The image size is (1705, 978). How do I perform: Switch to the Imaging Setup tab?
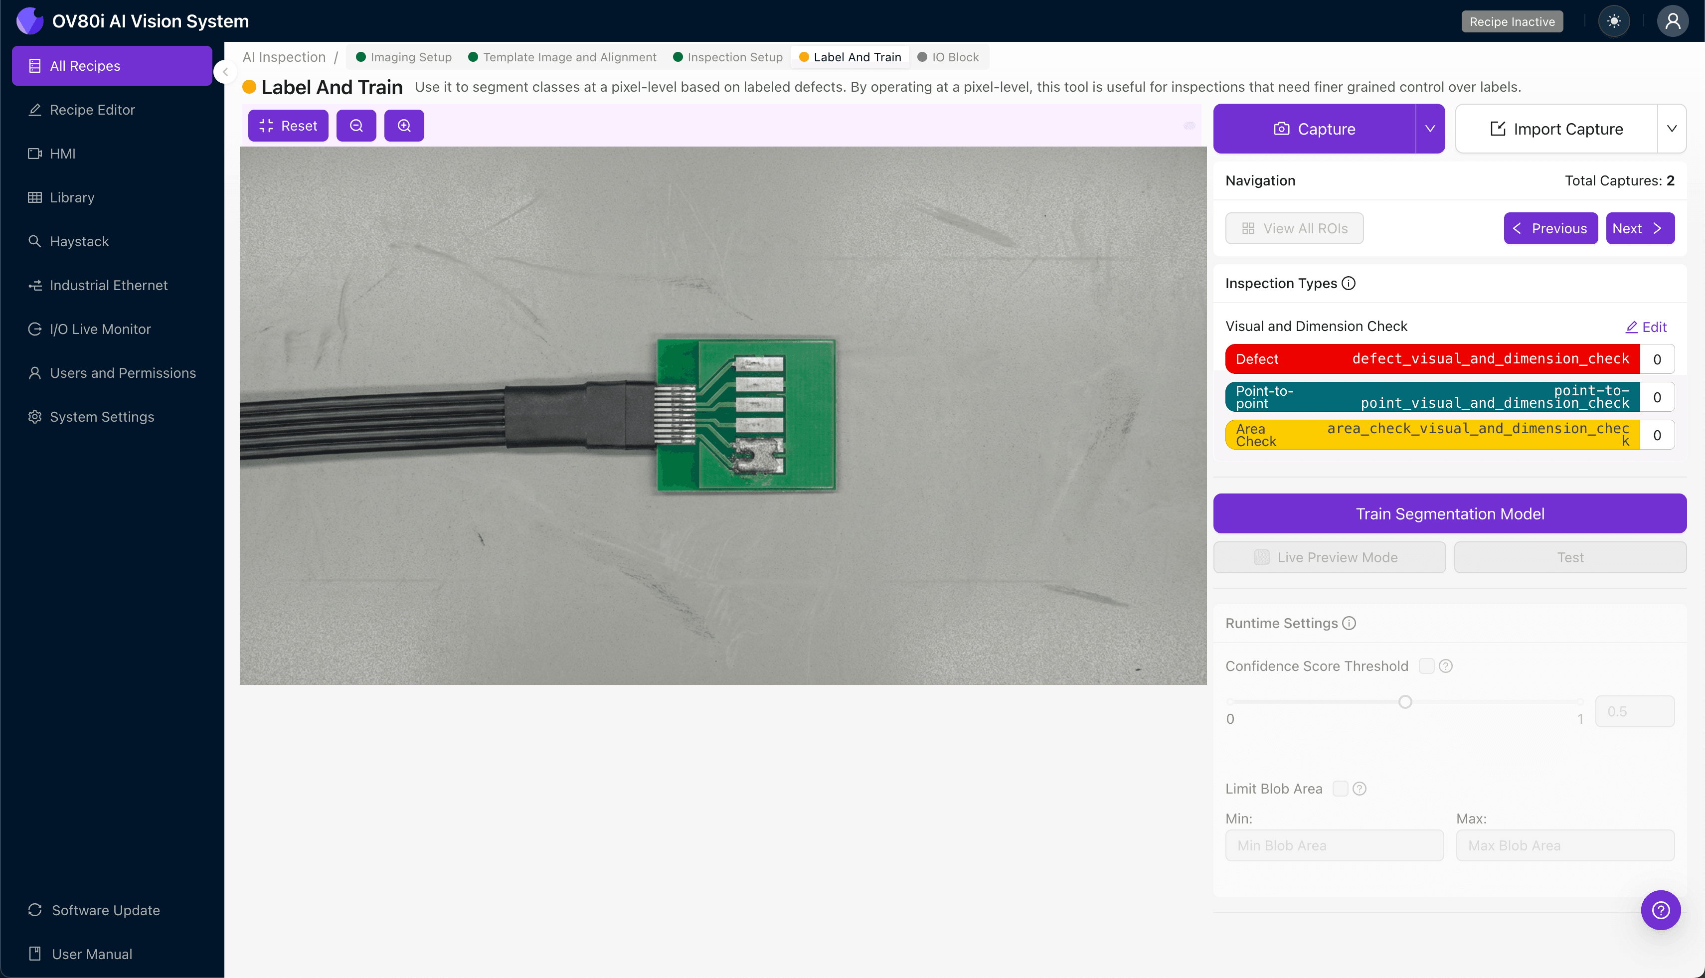[x=410, y=57]
